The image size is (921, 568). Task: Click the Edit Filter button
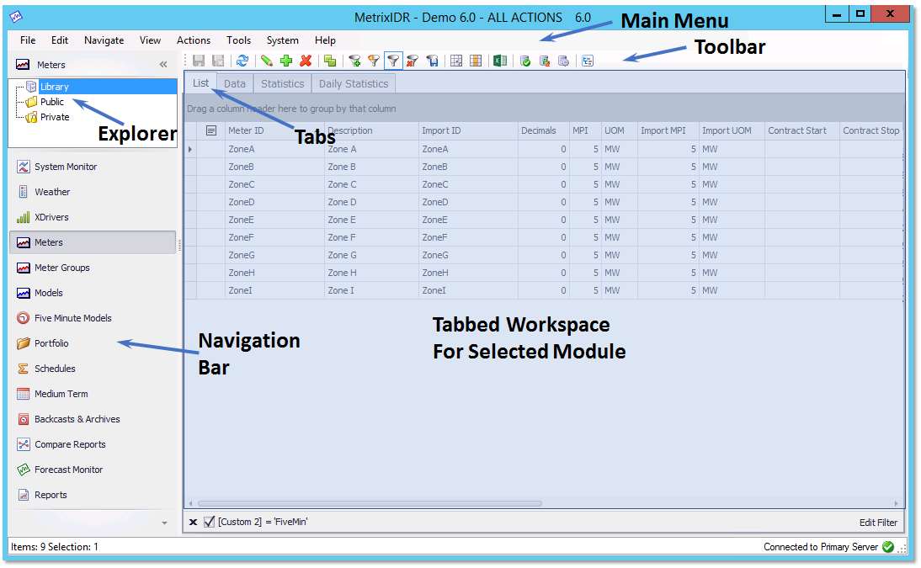point(878,523)
